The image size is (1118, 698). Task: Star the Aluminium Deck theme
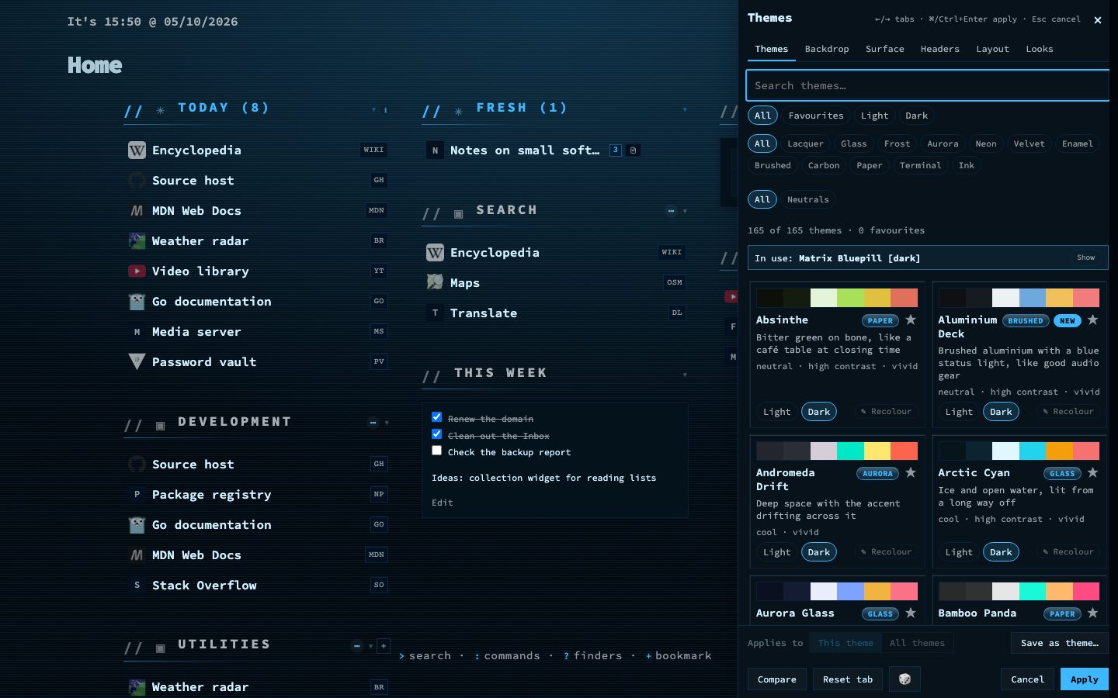(1092, 320)
